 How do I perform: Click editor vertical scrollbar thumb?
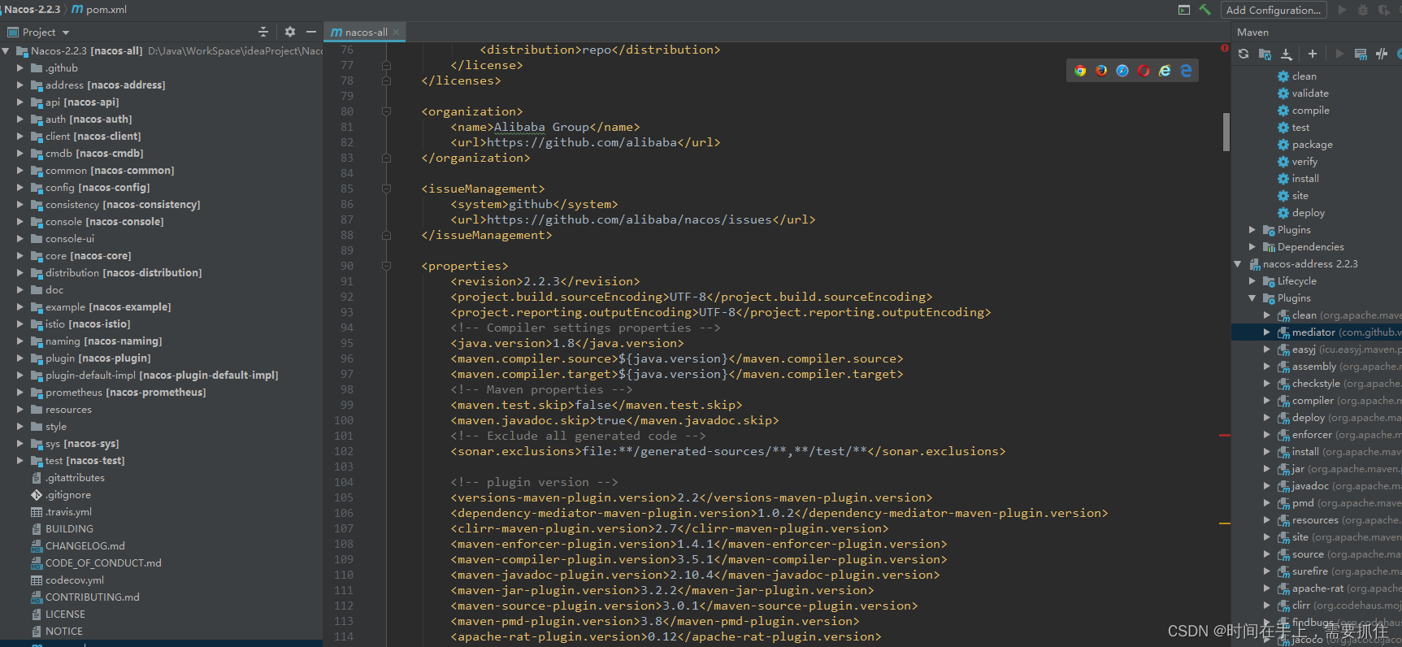tap(1226, 132)
